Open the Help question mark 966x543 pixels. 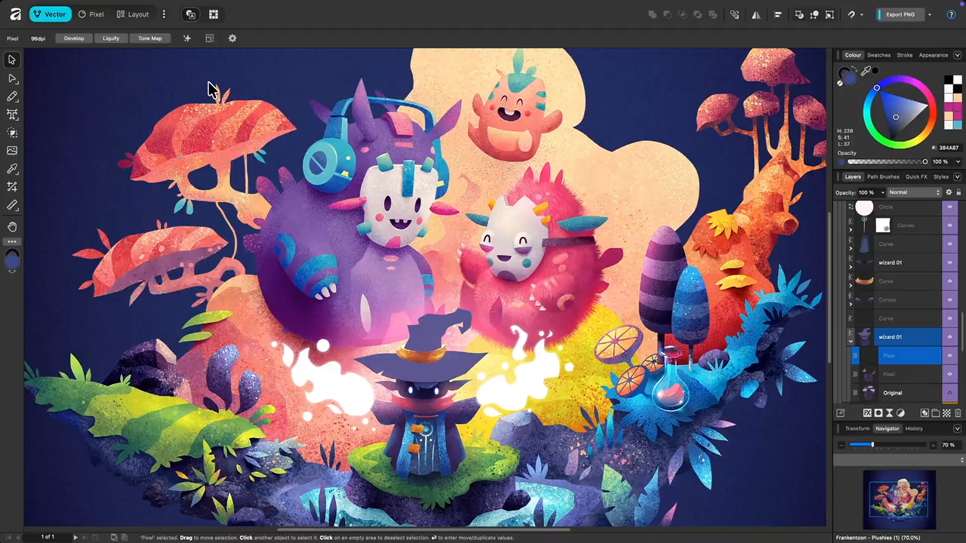tap(951, 14)
